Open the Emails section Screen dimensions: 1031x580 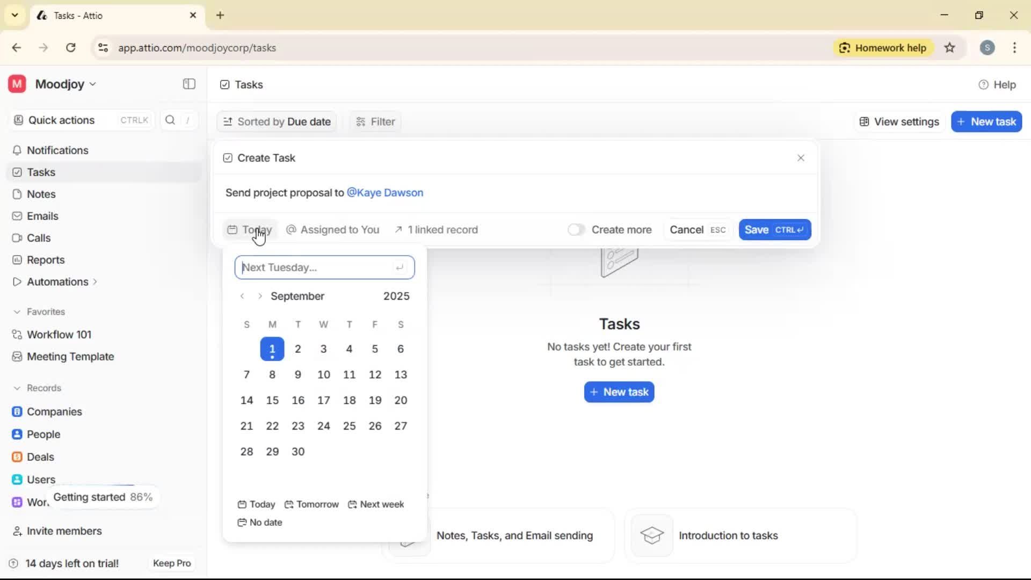pyautogui.click(x=42, y=216)
